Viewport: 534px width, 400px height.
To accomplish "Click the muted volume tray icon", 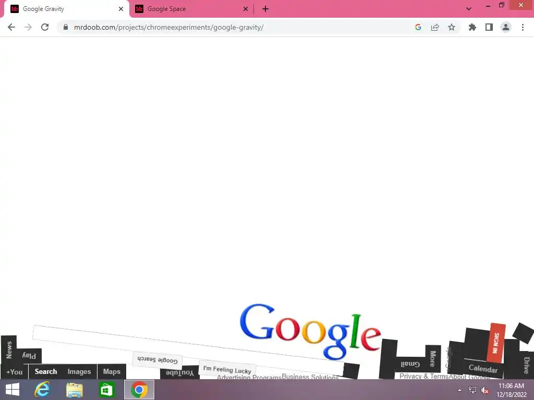I will 485,390.
